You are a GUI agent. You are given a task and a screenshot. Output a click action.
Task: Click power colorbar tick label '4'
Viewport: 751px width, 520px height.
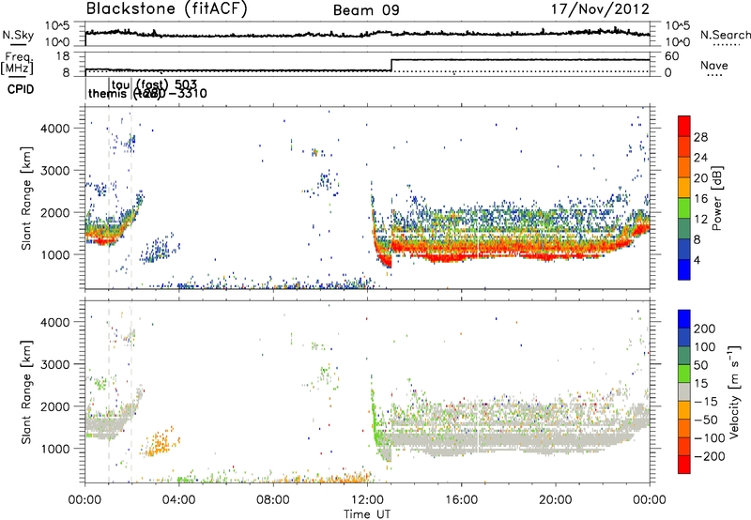click(697, 260)
